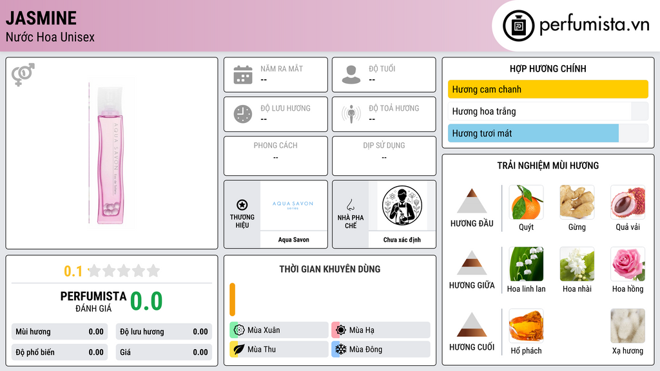Click the 0.1 rating score
This screenshot has width=660, height=371.
point(73,271)
